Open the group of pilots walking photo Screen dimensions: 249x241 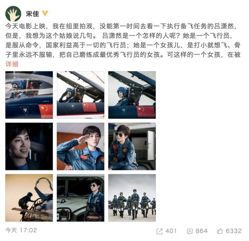pos(132,198)
